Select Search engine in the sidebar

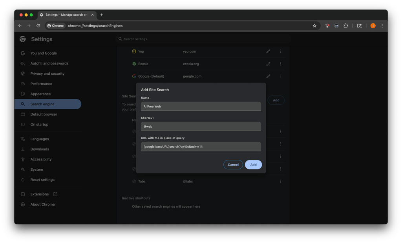(x=48, y=104)
